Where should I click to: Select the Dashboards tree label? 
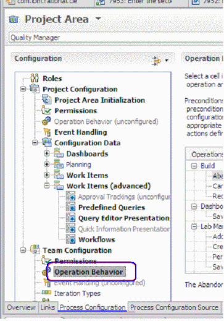[x=87, y=153]
